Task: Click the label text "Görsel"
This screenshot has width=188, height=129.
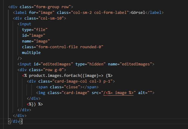Action: pos(138,13)
